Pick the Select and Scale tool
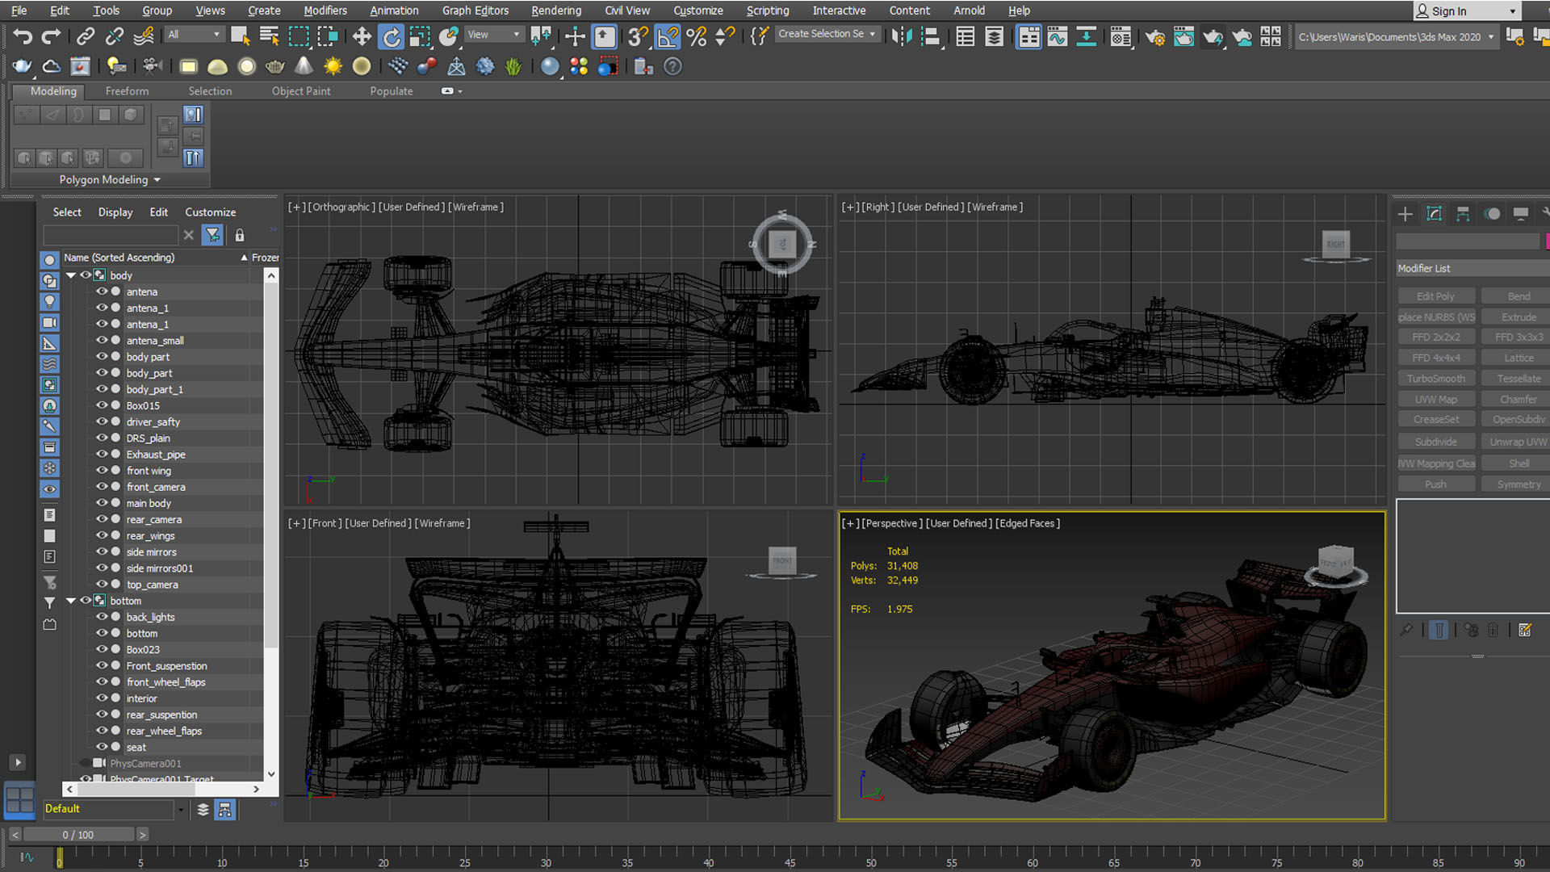 point(420,36)
